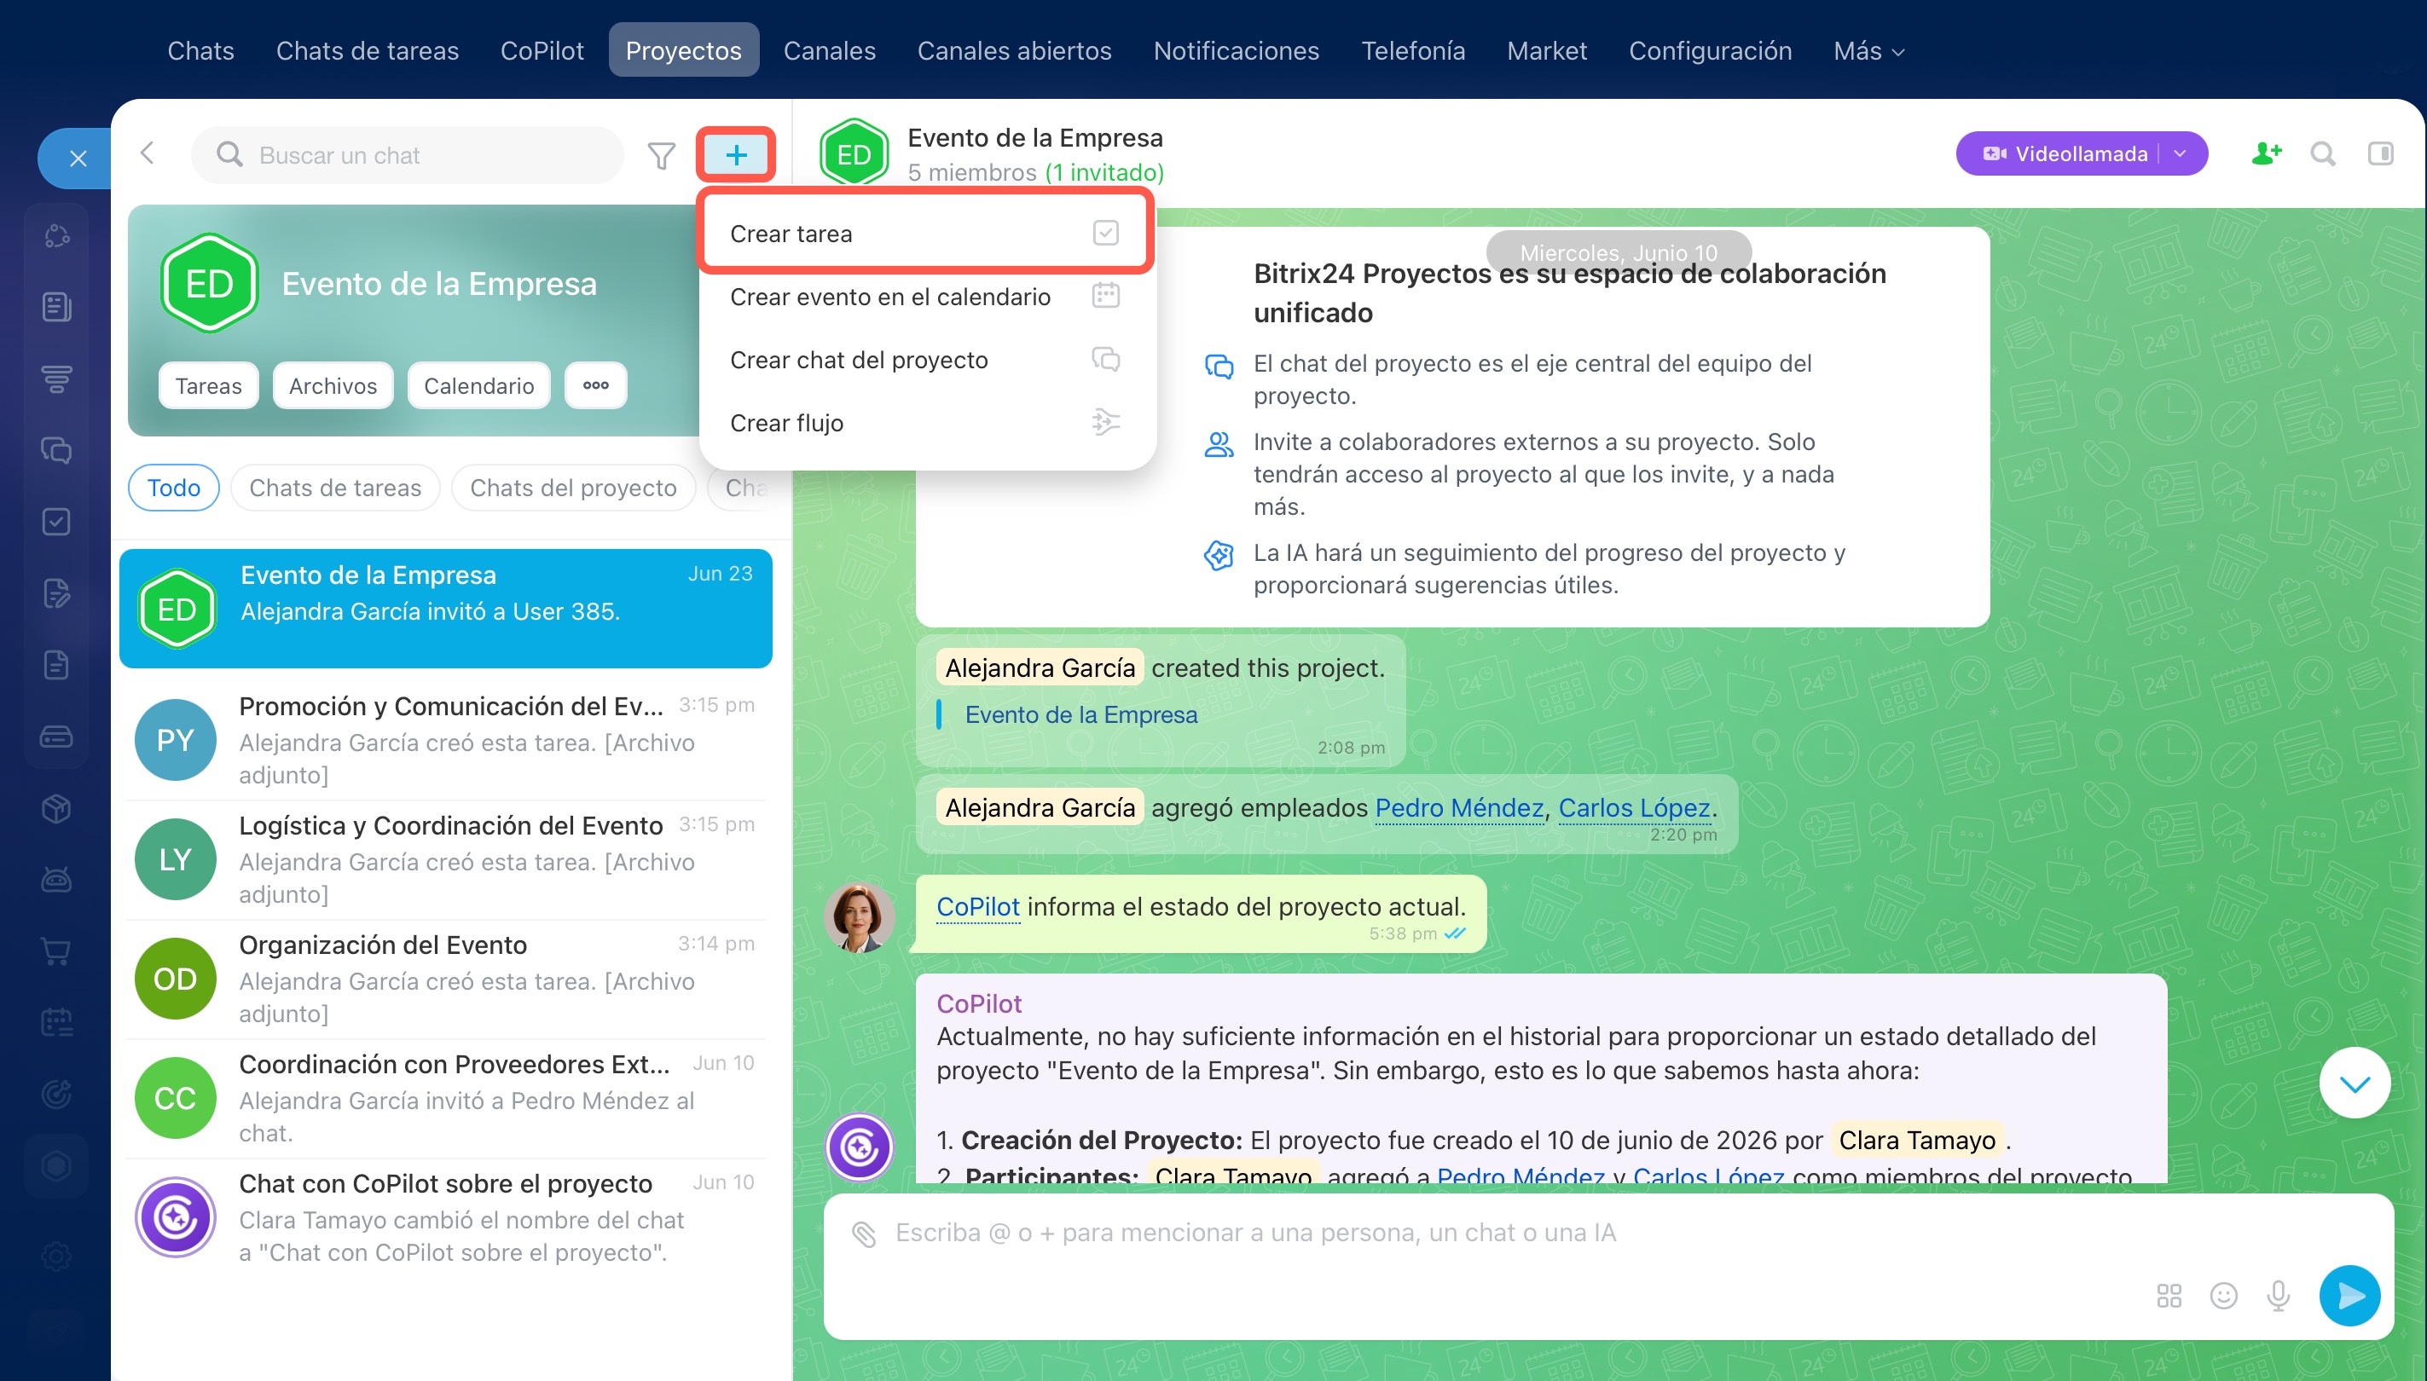Select the Todo filter chip
The width and height of the screenshot is (2427, 1381).
174,488
